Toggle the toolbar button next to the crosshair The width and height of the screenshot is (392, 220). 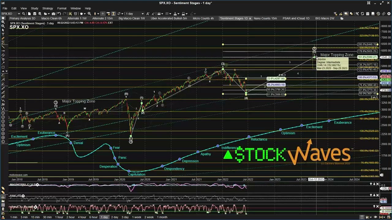(x=108, y=14)
